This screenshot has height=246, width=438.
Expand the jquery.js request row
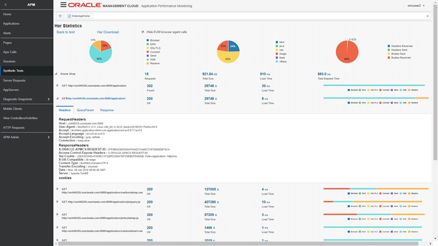coord(57,202)
